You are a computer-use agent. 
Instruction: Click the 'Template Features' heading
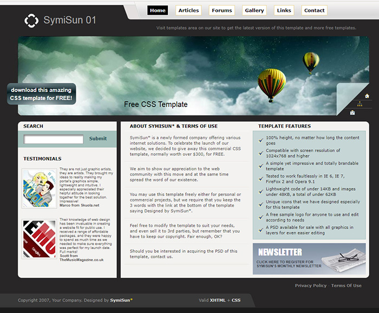click(284, 126)
